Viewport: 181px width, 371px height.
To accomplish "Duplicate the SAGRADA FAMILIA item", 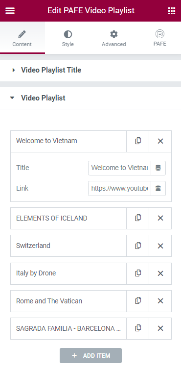I will pos(138,328).
